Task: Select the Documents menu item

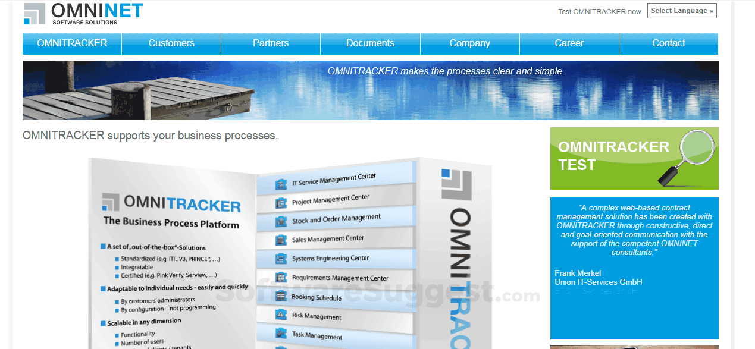Action: coord(370,43)
